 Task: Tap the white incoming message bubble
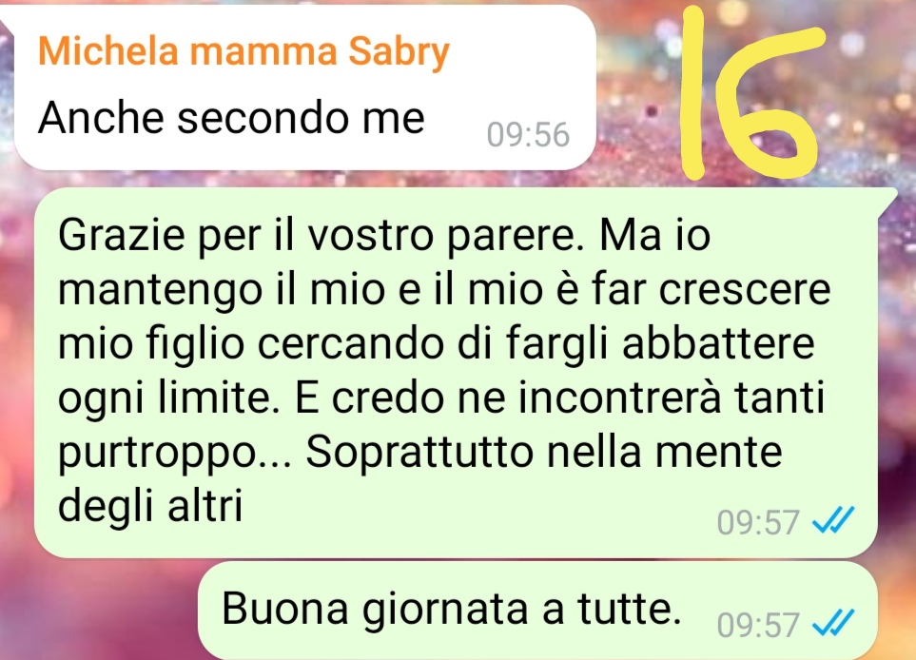click(304, 87)
